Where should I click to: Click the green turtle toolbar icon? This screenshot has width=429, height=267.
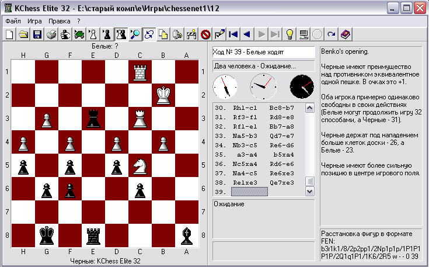pyautogui.click(x=79, y=34)
